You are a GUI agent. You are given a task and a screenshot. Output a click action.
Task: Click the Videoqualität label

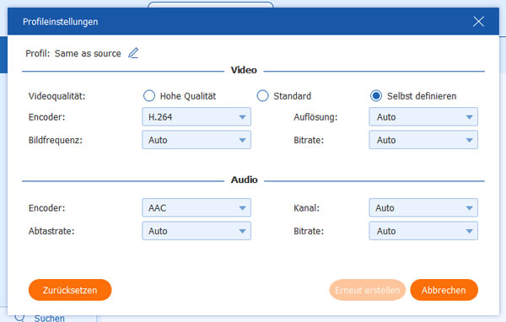click(57, 96)
